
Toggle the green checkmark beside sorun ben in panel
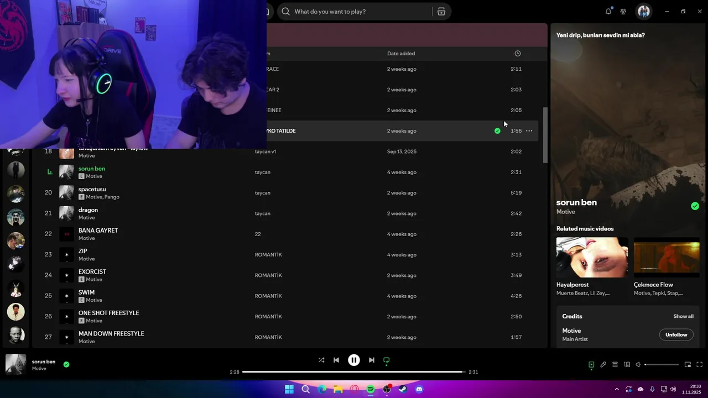(x=695, y=206)
